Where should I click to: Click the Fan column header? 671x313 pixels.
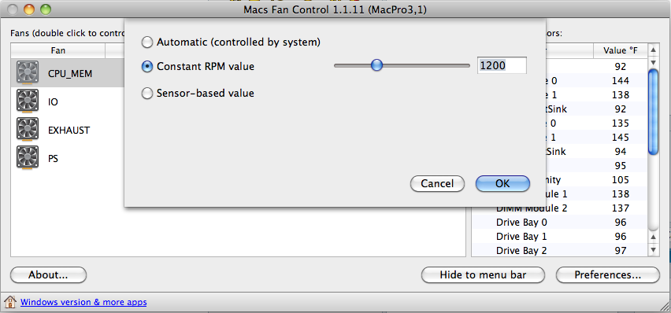57,50
